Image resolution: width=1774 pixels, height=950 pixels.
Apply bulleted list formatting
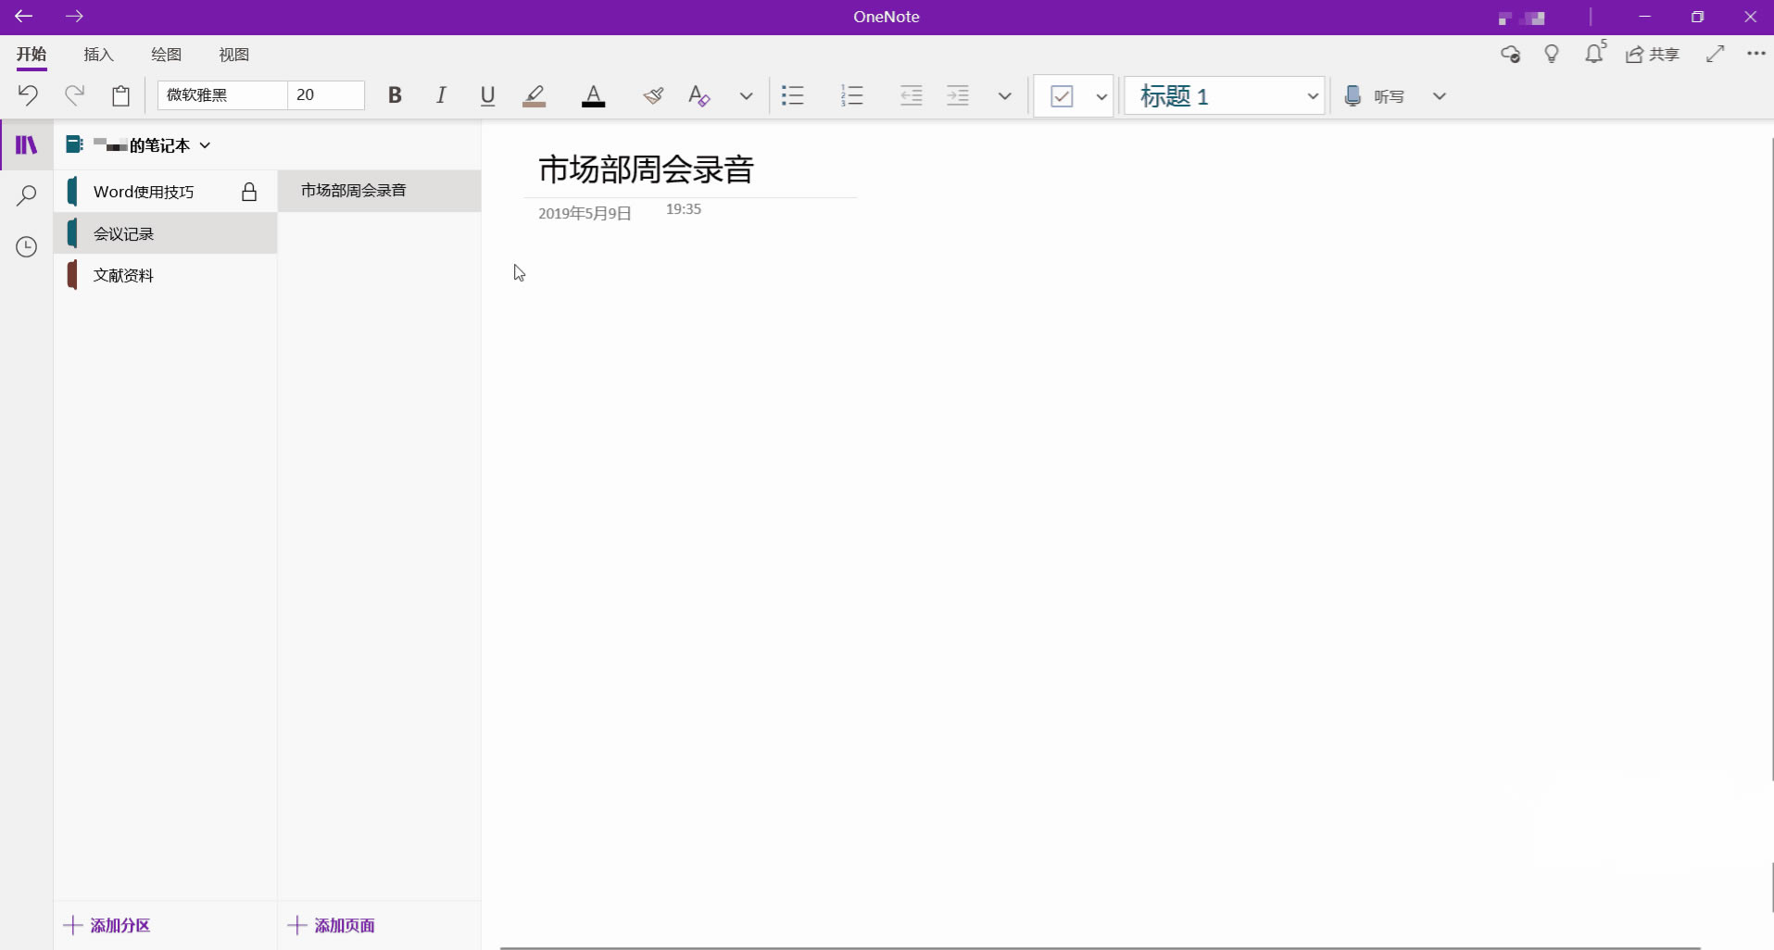pyautogui.click(x=793, y=95)
